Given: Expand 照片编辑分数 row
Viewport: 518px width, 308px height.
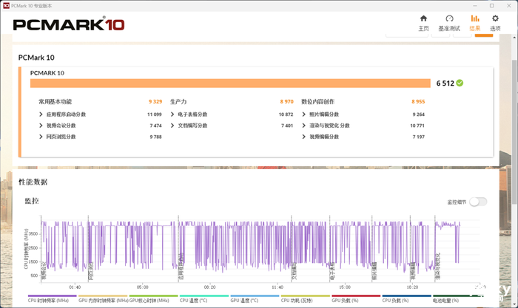Looking at the screenshot, I should coord(304,114).
